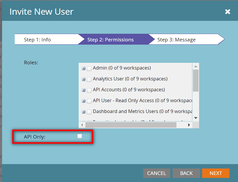Enable the API Only checkbox
Screen dimensions: 238x182
(x=80, y=136)
